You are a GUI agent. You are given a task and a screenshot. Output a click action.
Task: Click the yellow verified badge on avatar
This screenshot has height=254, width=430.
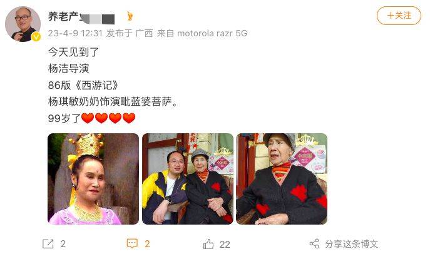click(x=36, y=37)
